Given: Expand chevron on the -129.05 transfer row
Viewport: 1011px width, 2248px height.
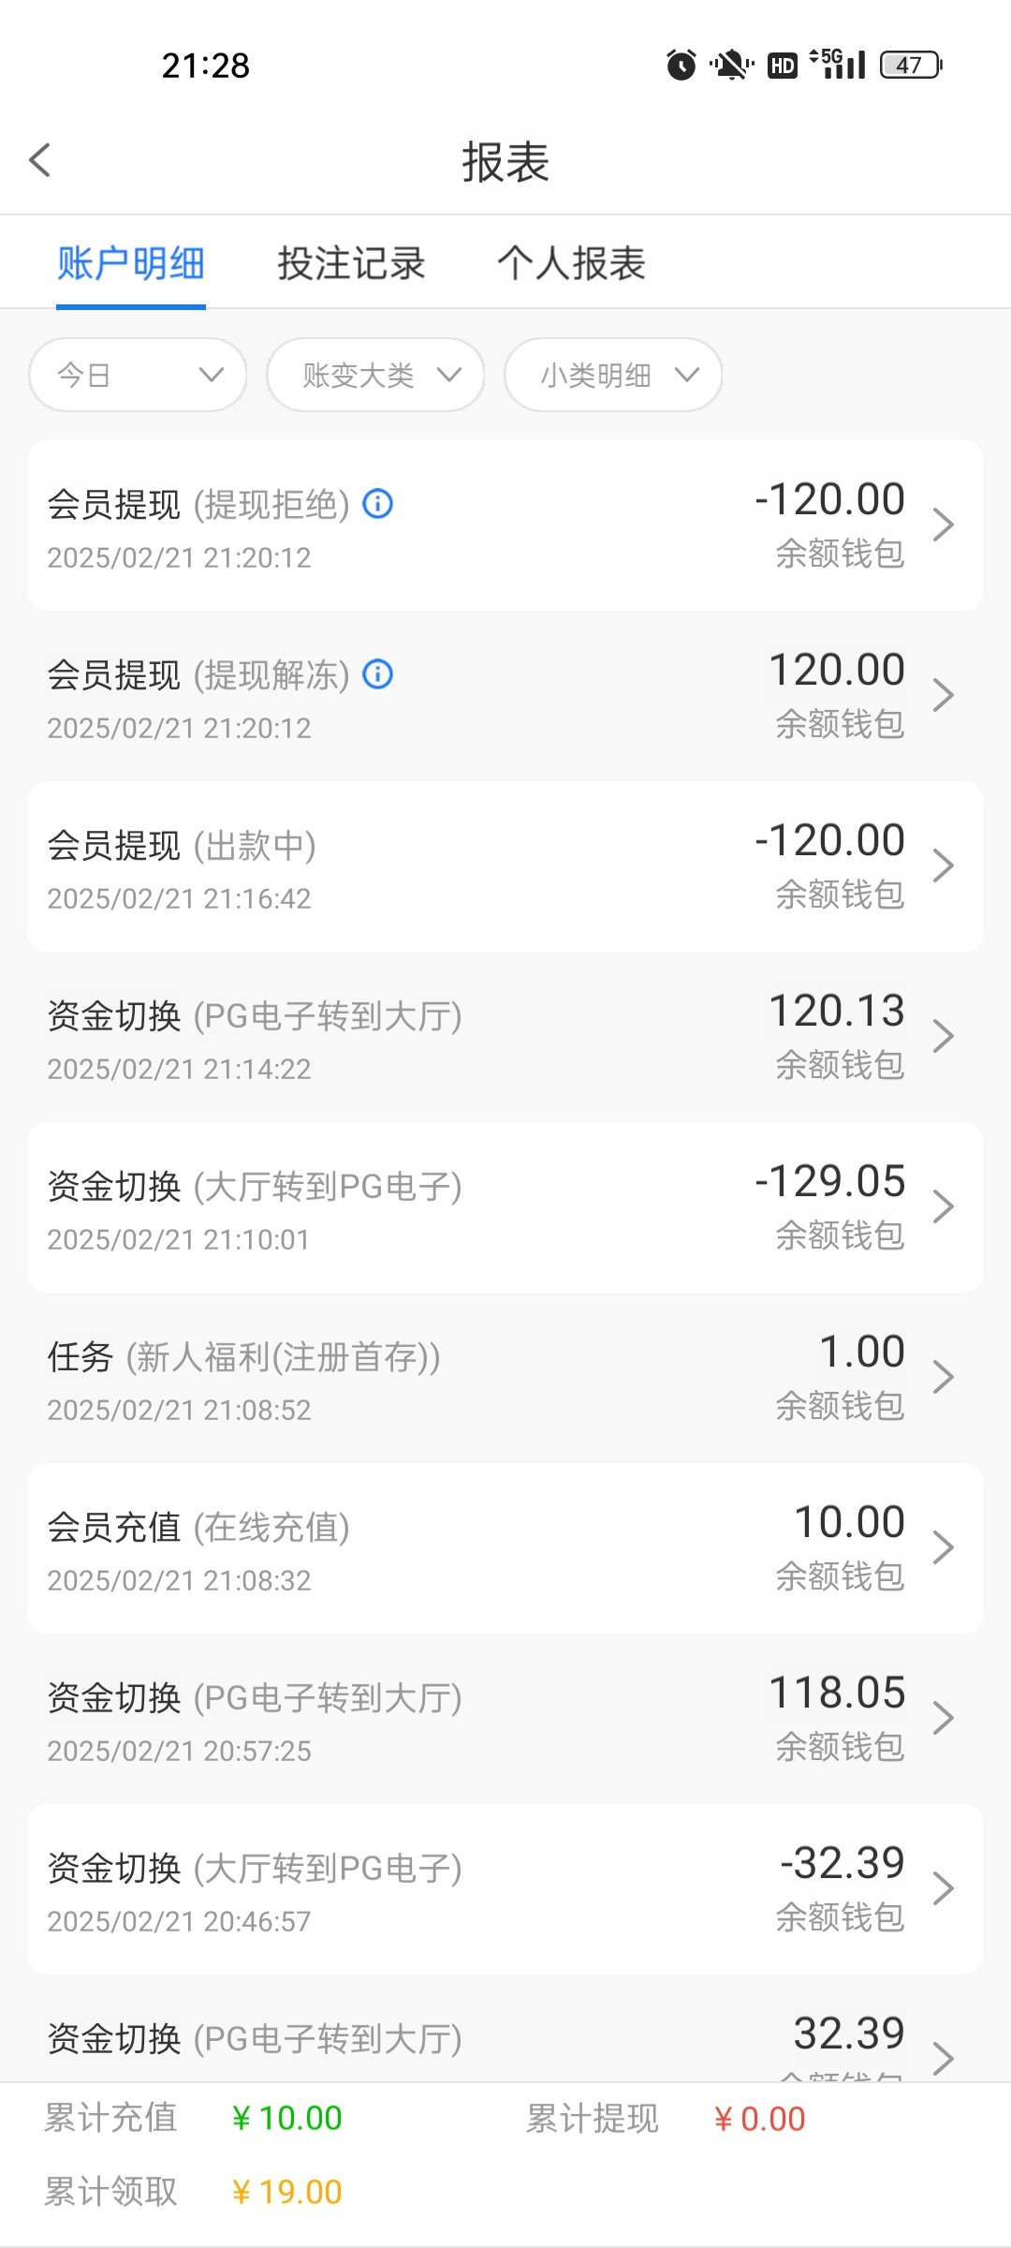Looking at the screenshot, I should (944, 1206).
